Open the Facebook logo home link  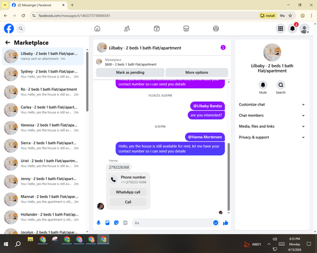tap(9, 29)
